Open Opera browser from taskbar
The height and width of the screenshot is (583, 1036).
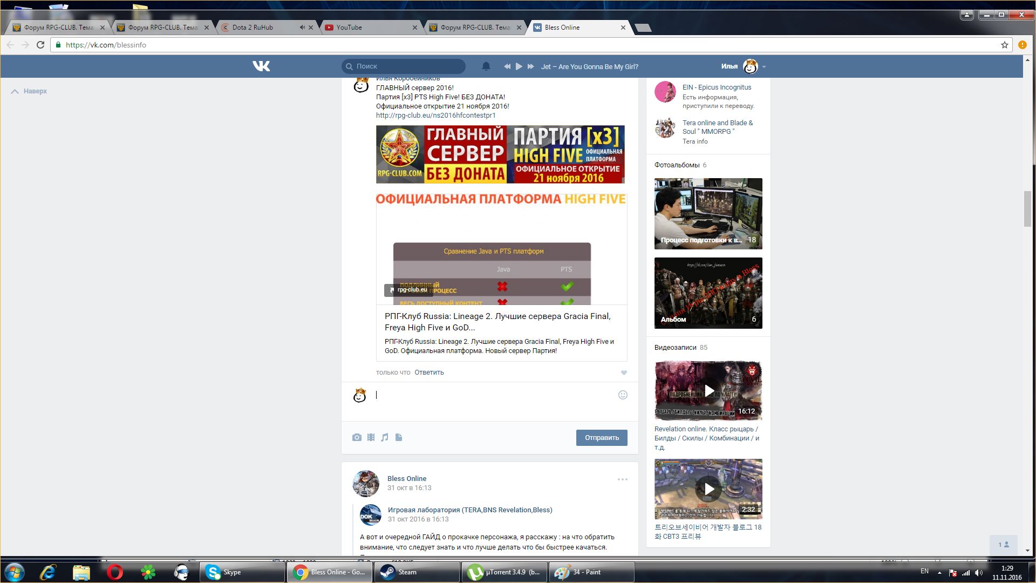coord(114,572)
